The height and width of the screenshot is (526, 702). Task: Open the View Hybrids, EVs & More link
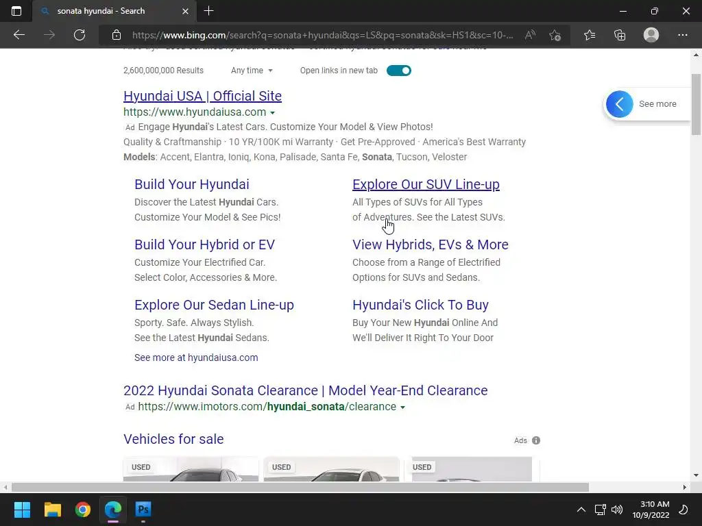431,245
